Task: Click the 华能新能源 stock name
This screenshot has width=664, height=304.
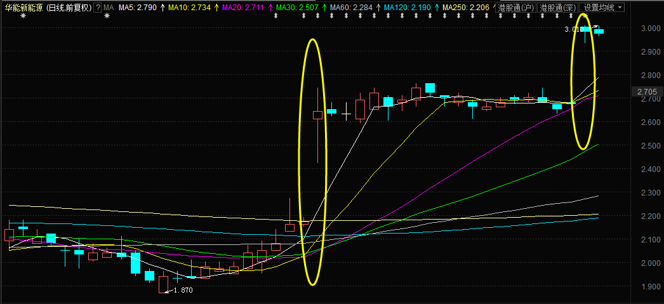Action: click(x=23, y=8)
